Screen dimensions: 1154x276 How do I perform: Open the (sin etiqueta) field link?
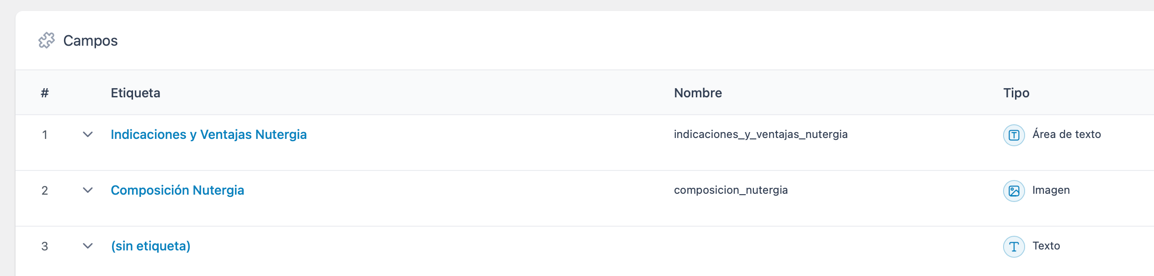coord(150,246)
